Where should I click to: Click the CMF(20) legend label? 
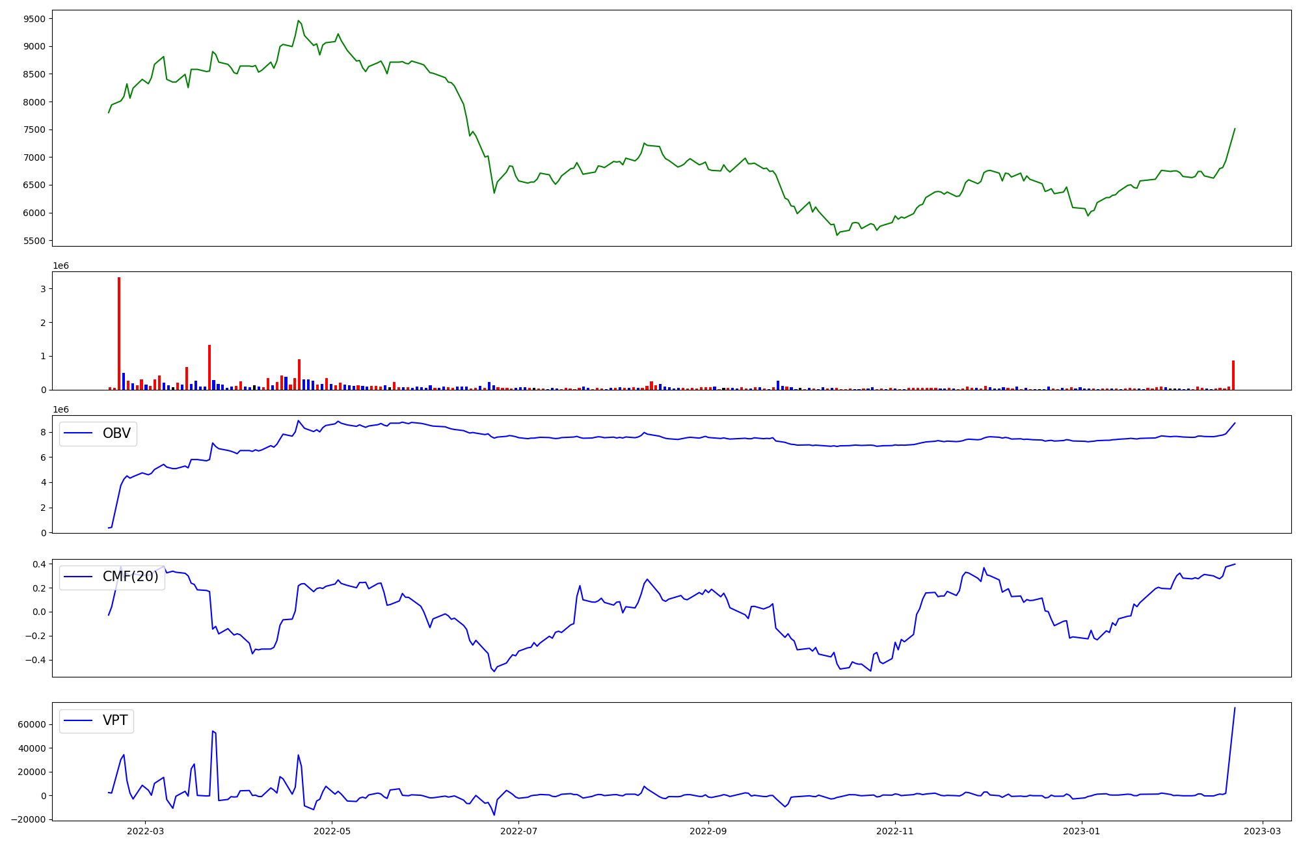pyautogui.click(x=130, y=577)
